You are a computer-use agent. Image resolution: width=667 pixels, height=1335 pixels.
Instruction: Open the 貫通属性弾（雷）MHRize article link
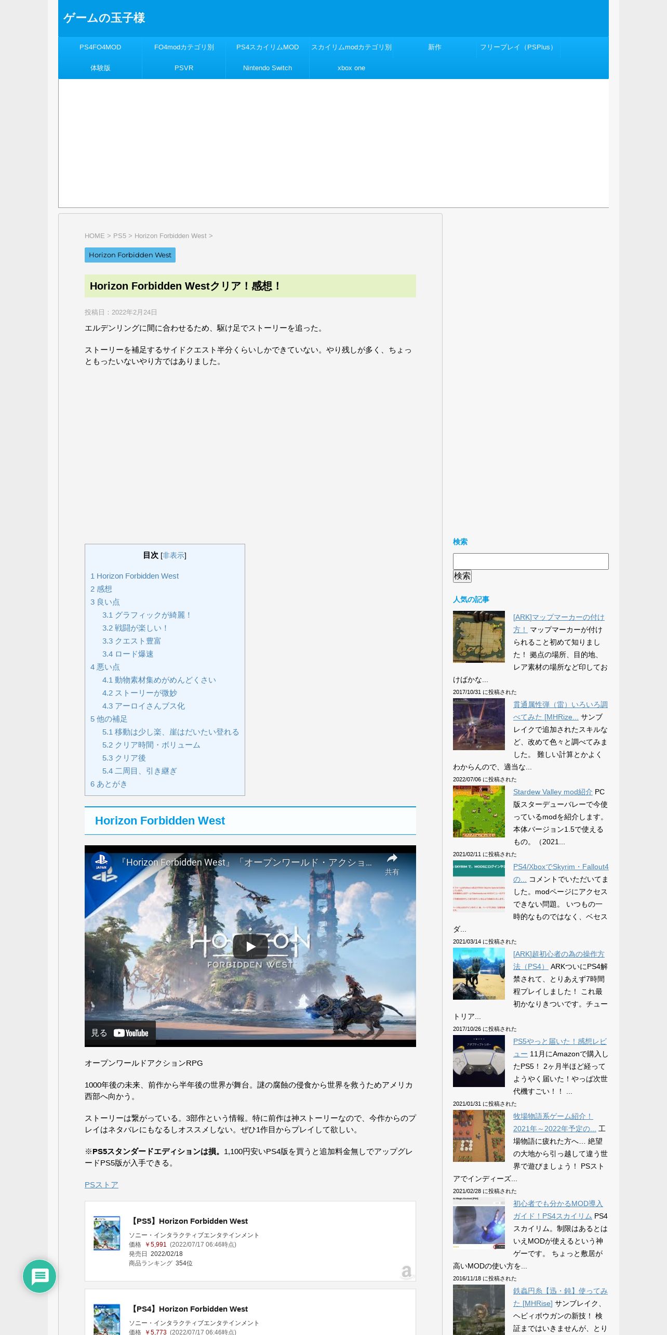coord(560,711)
